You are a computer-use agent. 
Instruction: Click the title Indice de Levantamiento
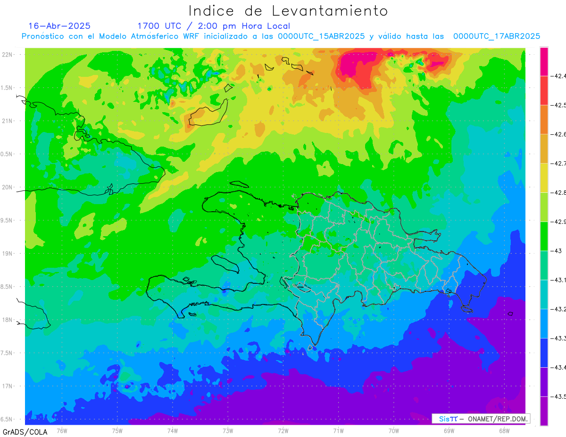288,10
